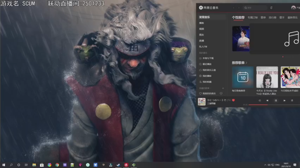Play the previous track
This screenshot has height=168, width=300.
point(267,100)
